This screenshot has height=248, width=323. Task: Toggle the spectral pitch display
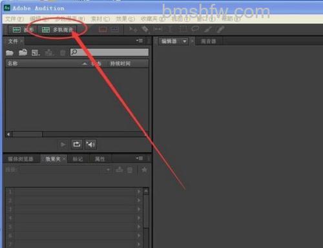pyautogui.click(x=114, y=29)
